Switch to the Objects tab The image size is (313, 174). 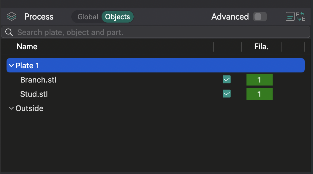pos(118,17)
